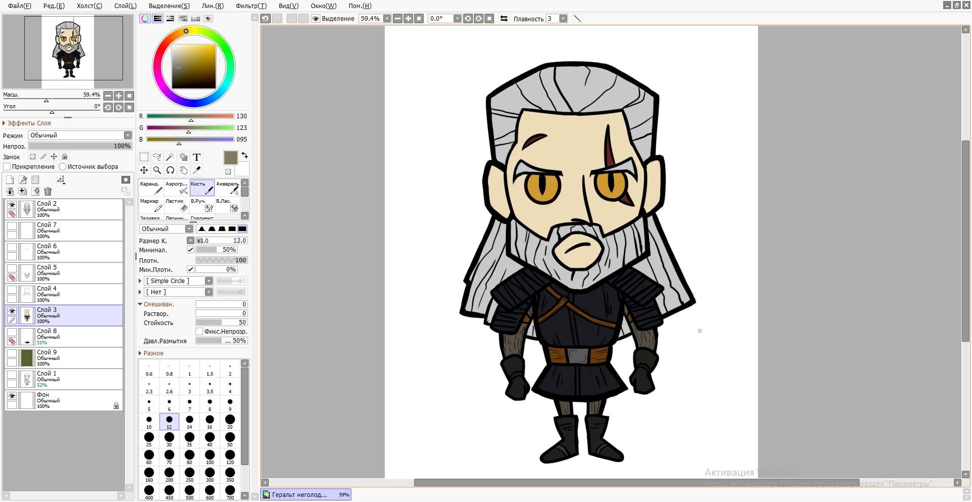Screen dimensions: 972x502
Task: Show the RGB sliders panel
Action: (158, 18)
